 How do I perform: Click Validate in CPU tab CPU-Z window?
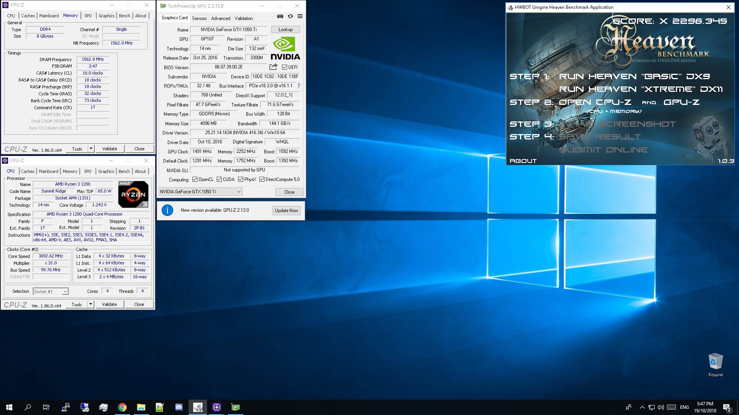coord(109,304)
